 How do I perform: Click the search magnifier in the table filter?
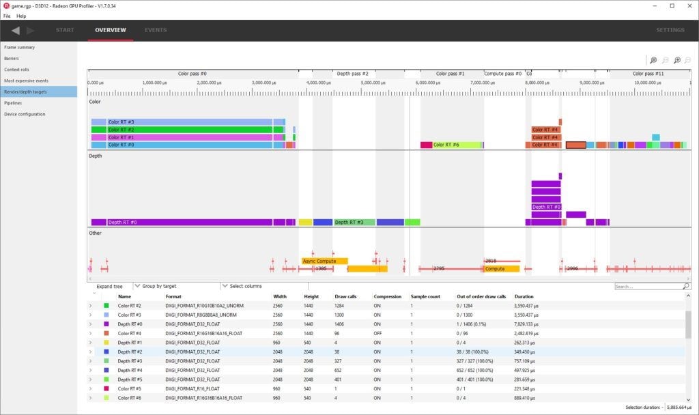tap(686, 287)
